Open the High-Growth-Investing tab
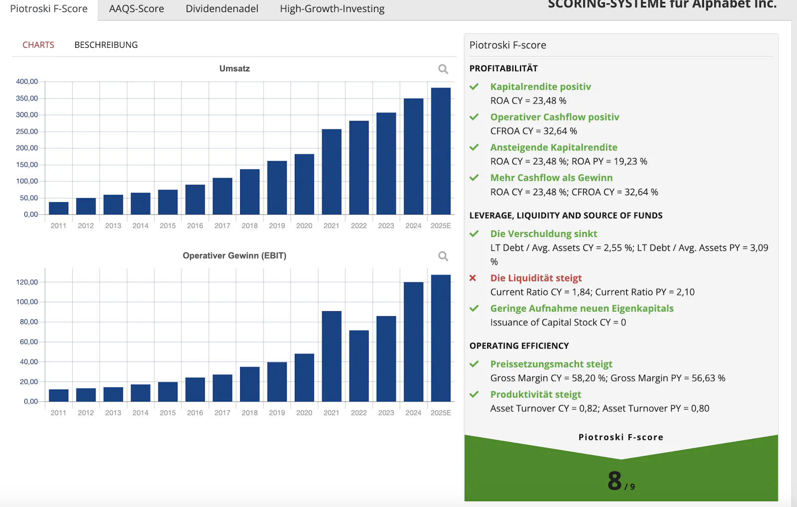 click(x=332, y=9)
